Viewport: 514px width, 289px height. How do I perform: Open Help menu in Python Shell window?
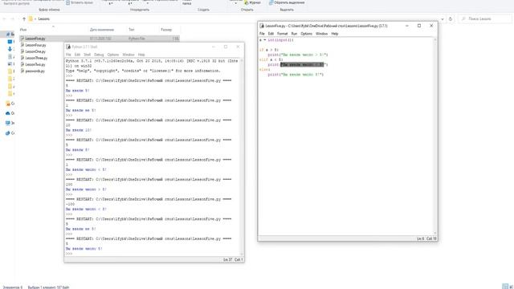[141, 55]
